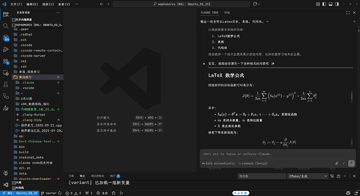The width and height of the screenshot is (360, 196).
Task: Switch to the 端口 panel tab
Action: pos(115,176)
